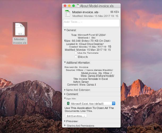
Task: Click the Modified date under the header file name
Action: point(95,16)
